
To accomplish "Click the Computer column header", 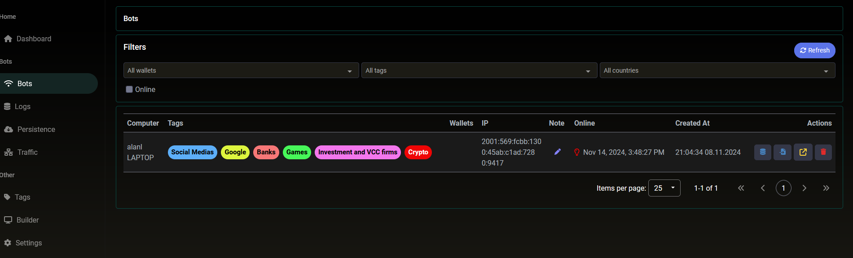I will [x=143, y=123].
